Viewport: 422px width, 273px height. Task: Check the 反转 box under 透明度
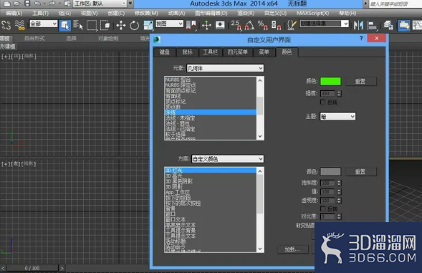[322, 209]
